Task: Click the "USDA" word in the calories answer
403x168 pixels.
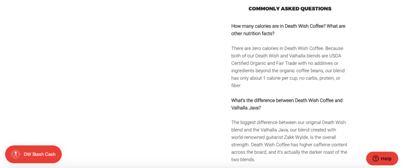Action: click(336, 56)
